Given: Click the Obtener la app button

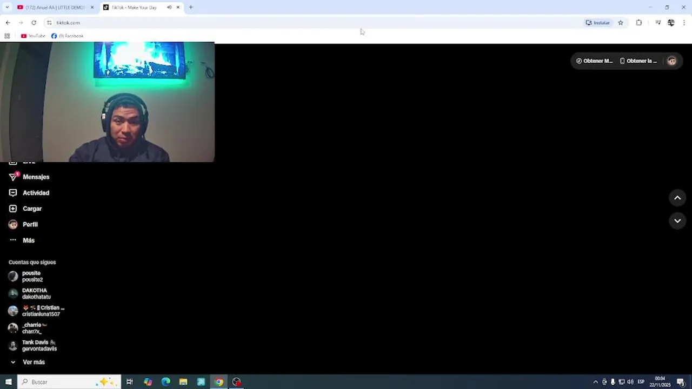Looking at the screenshot, I should (x=638, y=61).
